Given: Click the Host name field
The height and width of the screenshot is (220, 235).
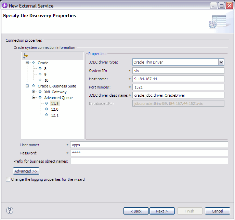Looking at the screenshot, I should pyautogui.click(x=178, y=79).
